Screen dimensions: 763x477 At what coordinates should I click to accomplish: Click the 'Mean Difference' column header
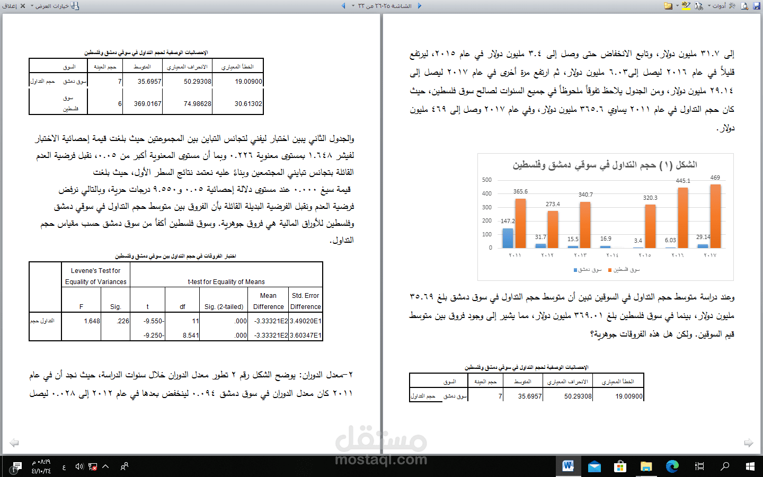click(x=269, y=301)
